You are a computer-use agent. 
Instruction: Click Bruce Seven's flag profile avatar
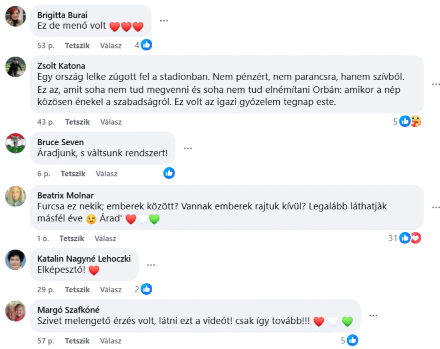point(15,144)
